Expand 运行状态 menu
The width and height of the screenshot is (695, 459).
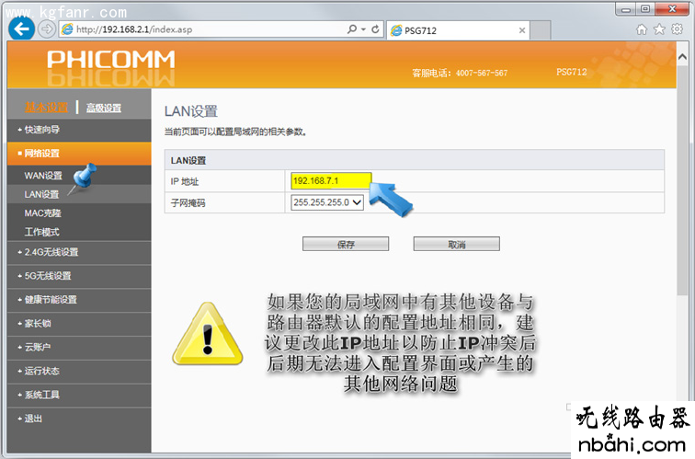click(x=79, y=372)
